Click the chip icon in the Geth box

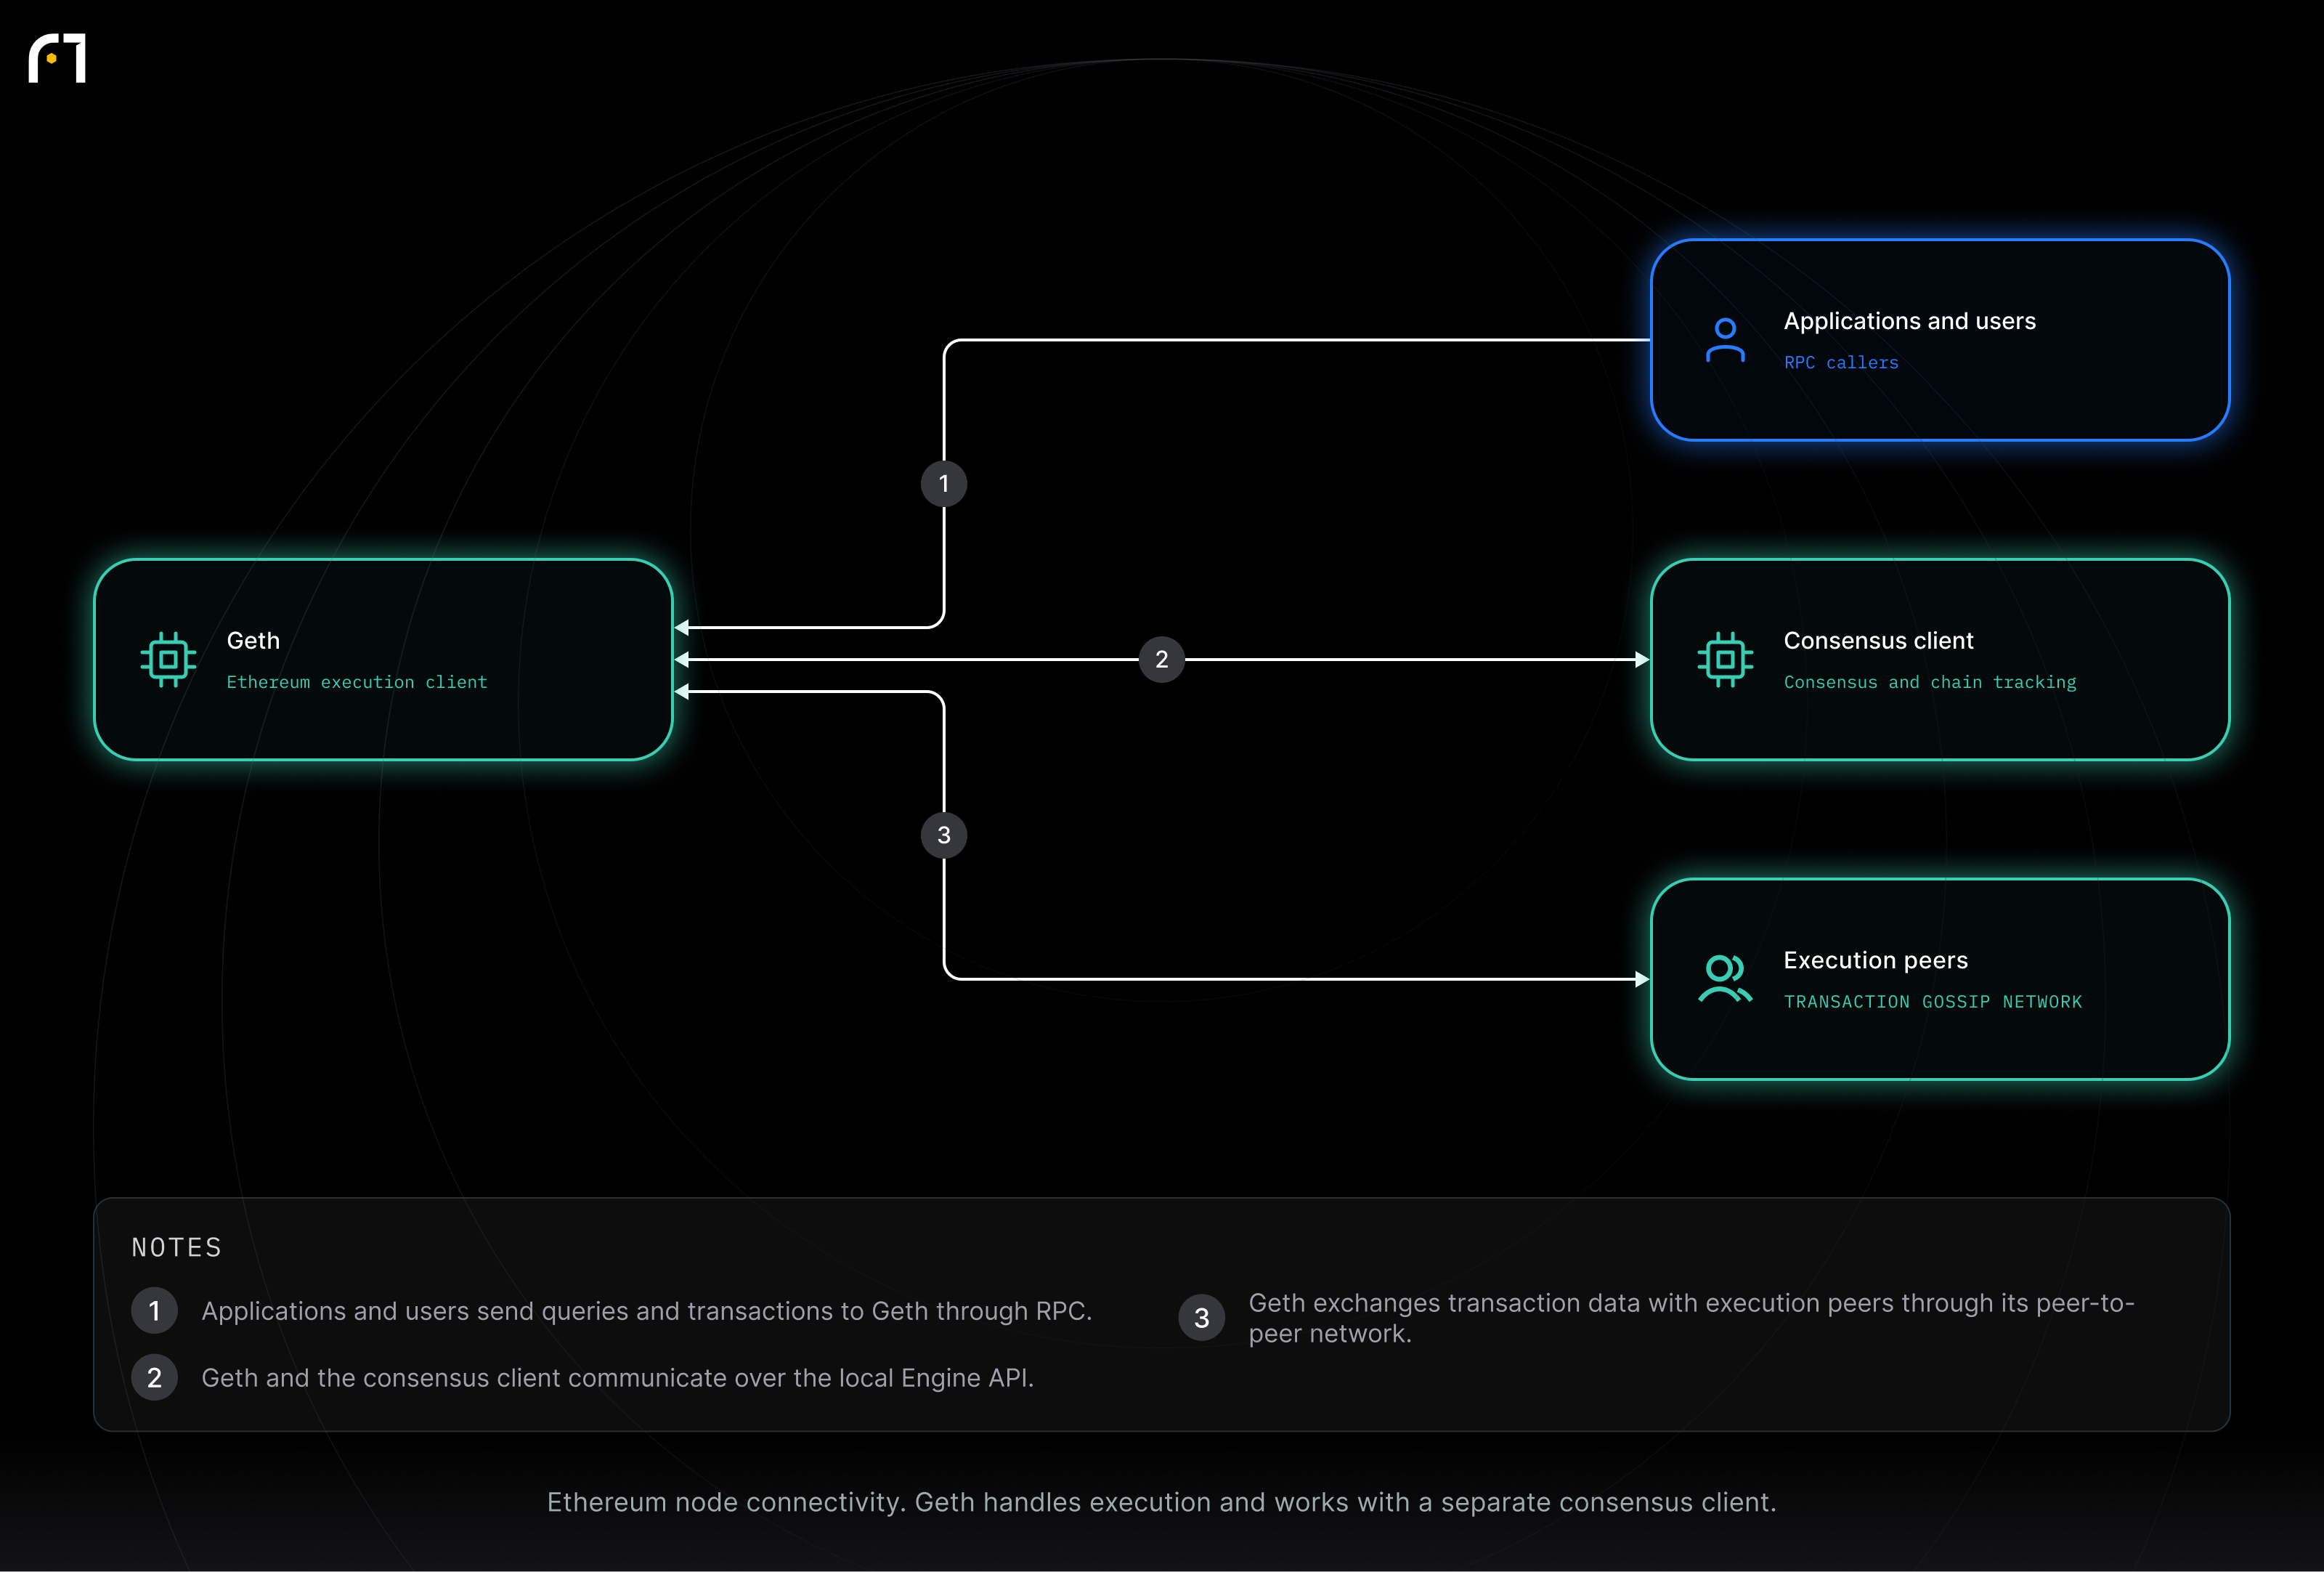coord(168,660)
